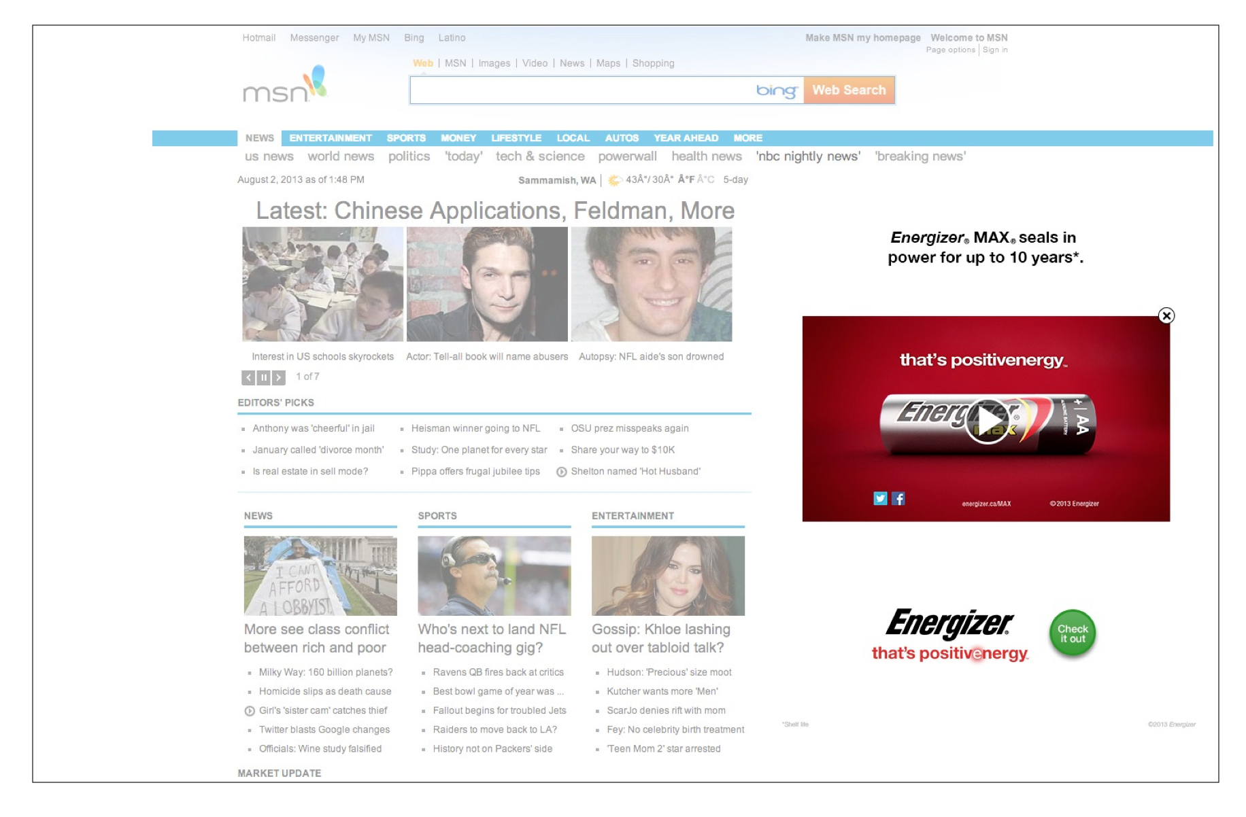Open the SPORTS navigation tab
Viewport: 1246px width, 817px height.
coord(406,138)
